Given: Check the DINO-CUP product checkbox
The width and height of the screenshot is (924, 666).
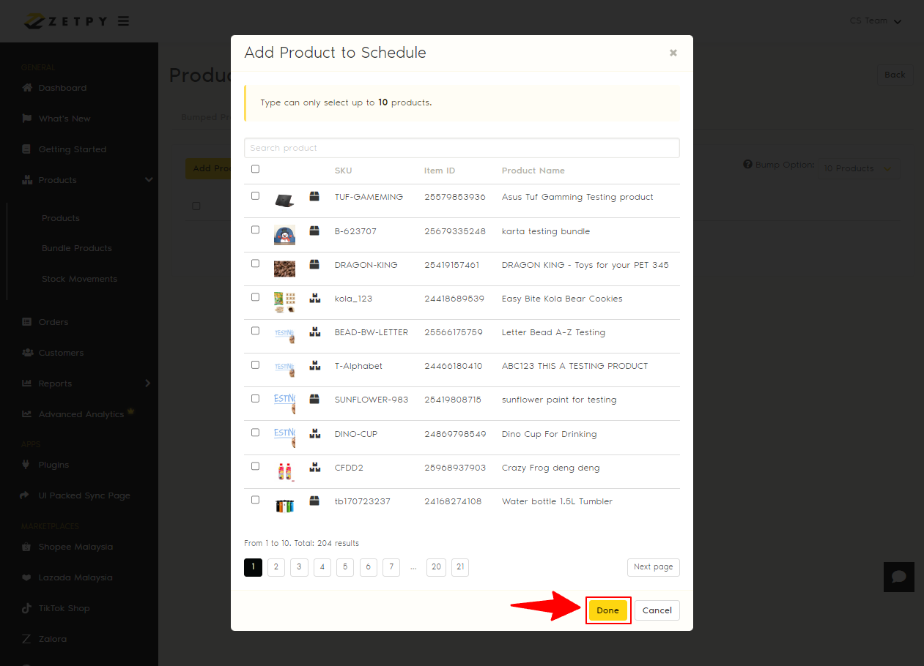Looking at the screenshot, I should [x=255, y=433].
